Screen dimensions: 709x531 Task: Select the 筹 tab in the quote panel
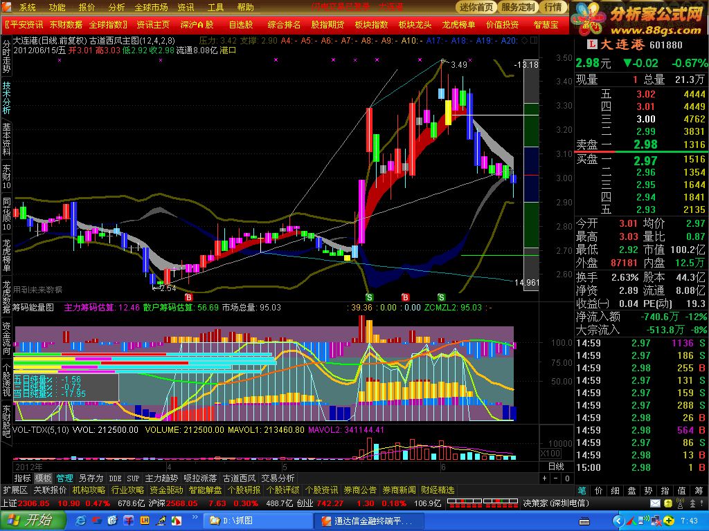[699, 490]
